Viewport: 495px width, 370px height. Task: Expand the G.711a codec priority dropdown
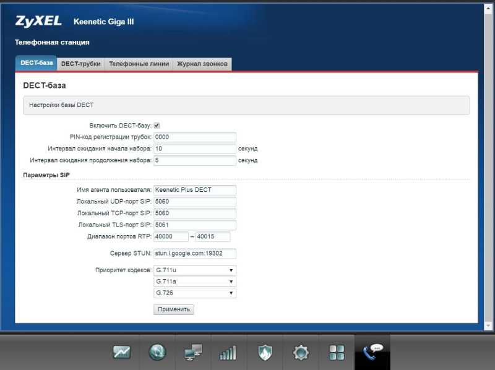[x=195, y=282]
